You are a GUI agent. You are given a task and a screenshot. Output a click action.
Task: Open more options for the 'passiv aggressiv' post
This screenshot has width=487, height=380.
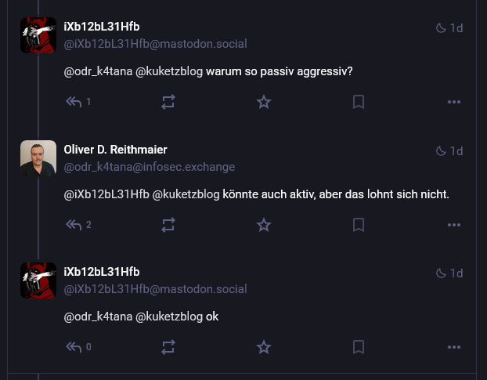(454, 102)
